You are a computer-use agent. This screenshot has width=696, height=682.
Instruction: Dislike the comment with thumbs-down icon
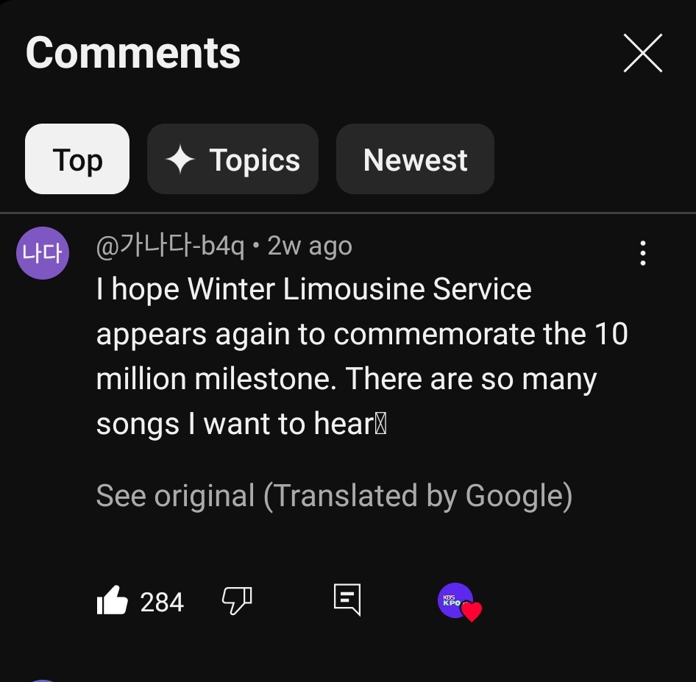pyautogui.click(x=237, y=600)
